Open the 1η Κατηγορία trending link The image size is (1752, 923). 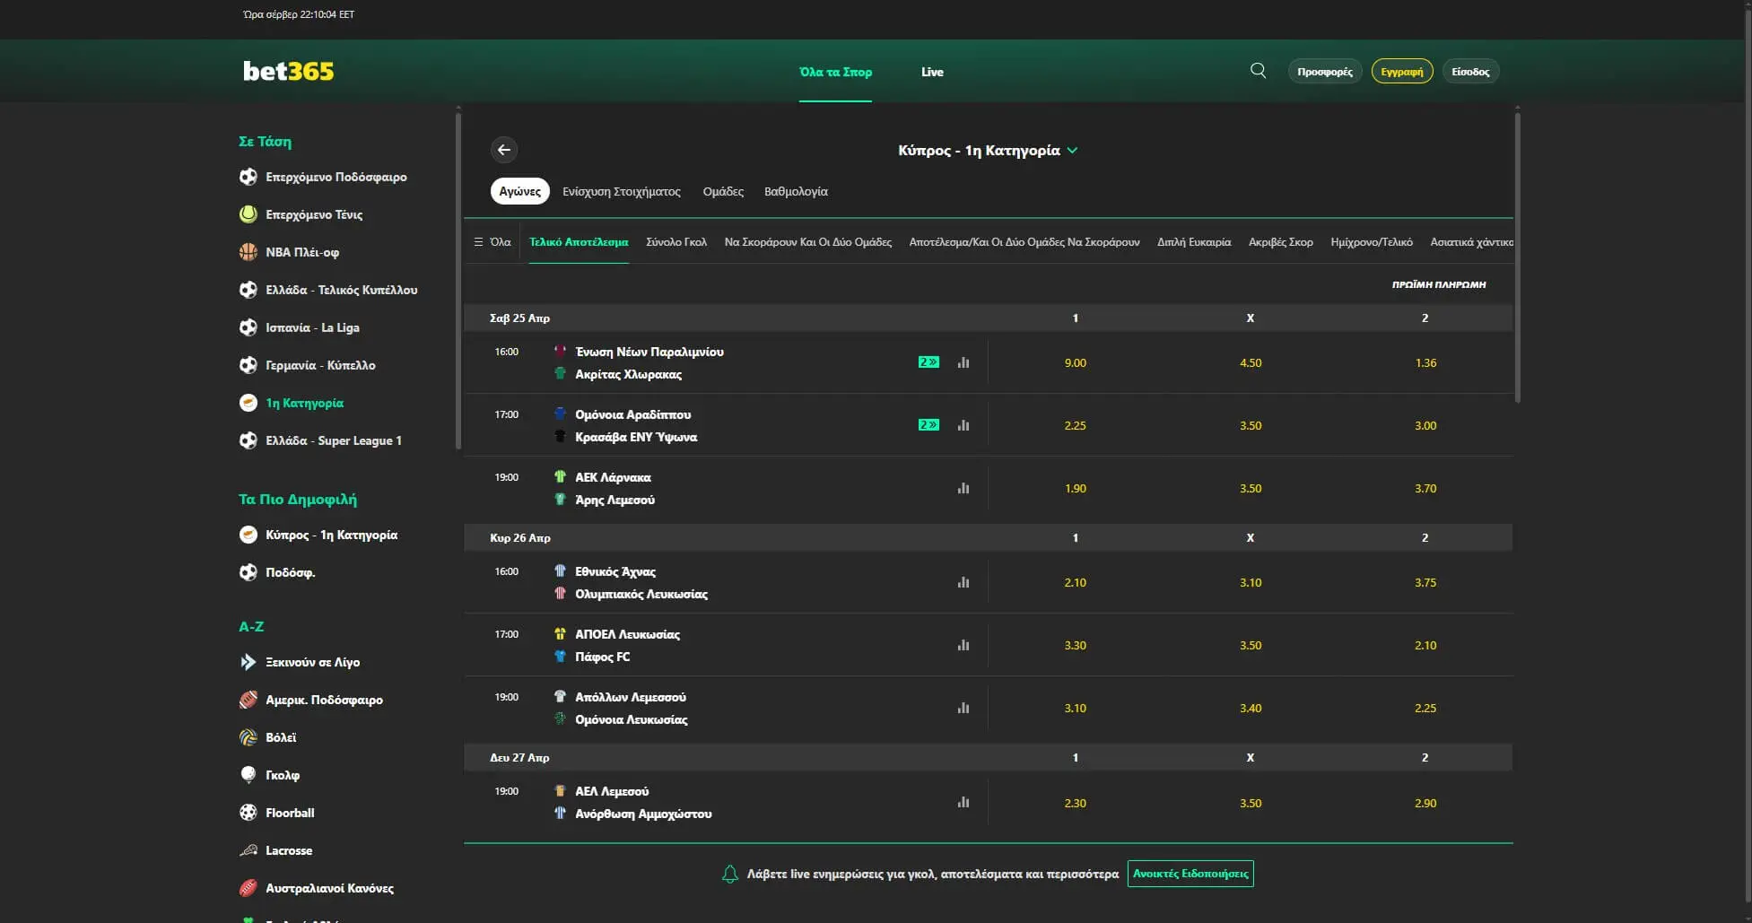[x=304, y=403]
